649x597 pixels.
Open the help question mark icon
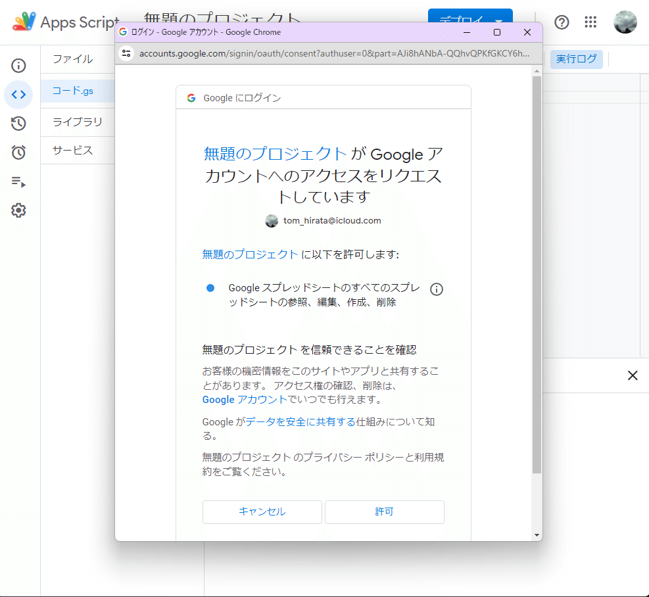562,22
